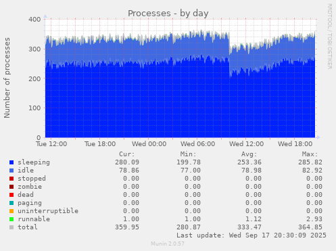The width and height of the screenshot is (336, 251).
Task: Click the 'Avg:' column header
Action: (249, 154)
